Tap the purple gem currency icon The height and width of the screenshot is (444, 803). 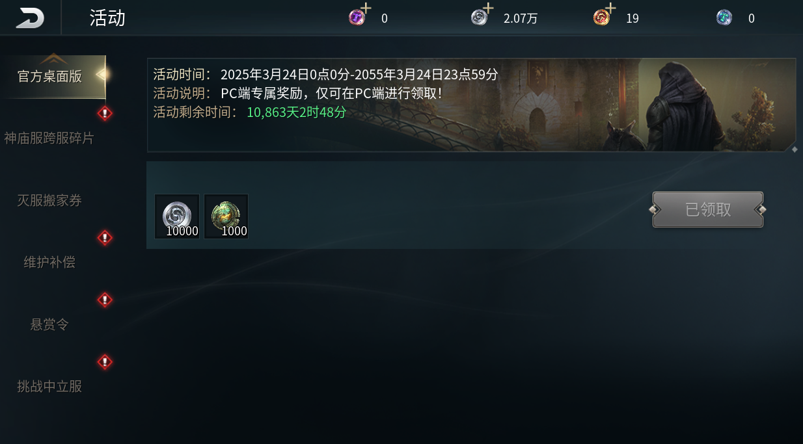357,18
